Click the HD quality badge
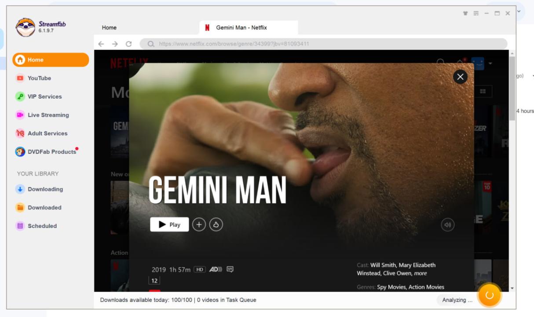Screen dimensions: 534x317 point(200,269)
